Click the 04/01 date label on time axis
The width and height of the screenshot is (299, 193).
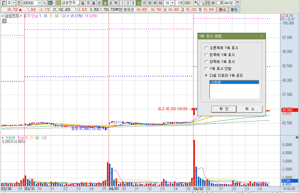[x=114, y=189]
